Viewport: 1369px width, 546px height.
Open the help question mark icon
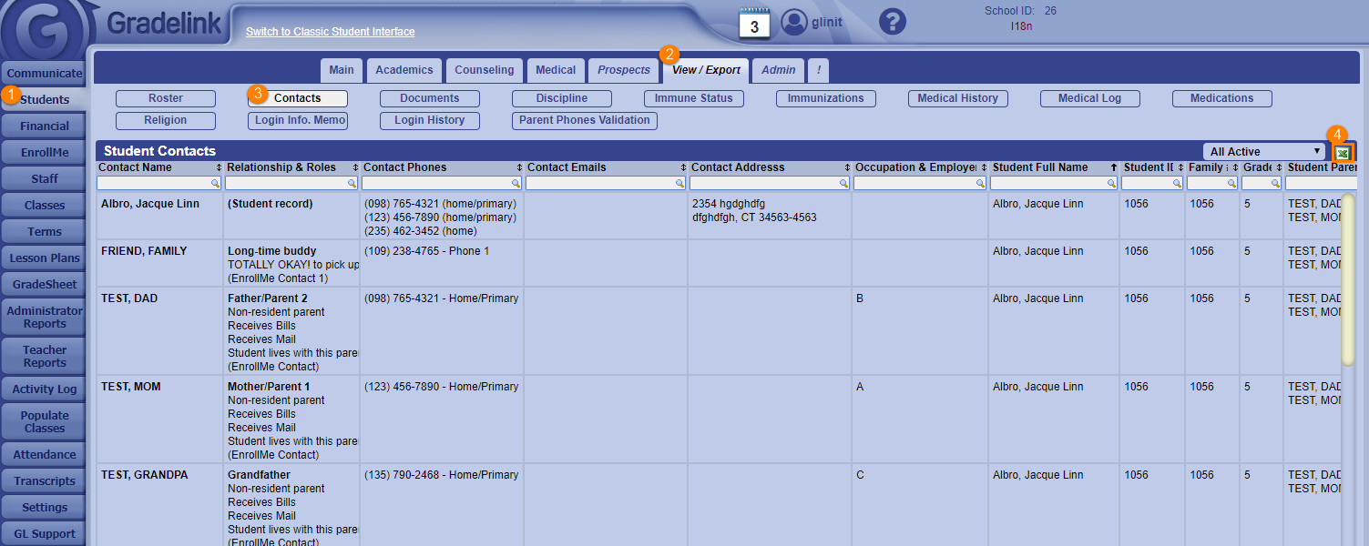(894, 22)
